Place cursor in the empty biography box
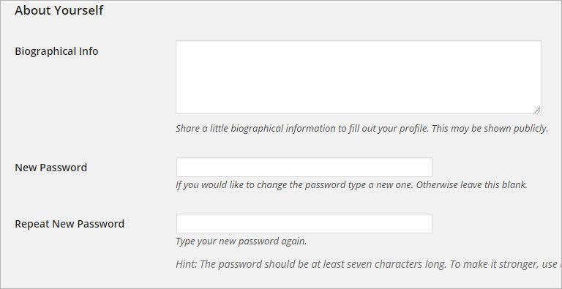The height and width of the screenshot is (289, 562). pos(358,77)
